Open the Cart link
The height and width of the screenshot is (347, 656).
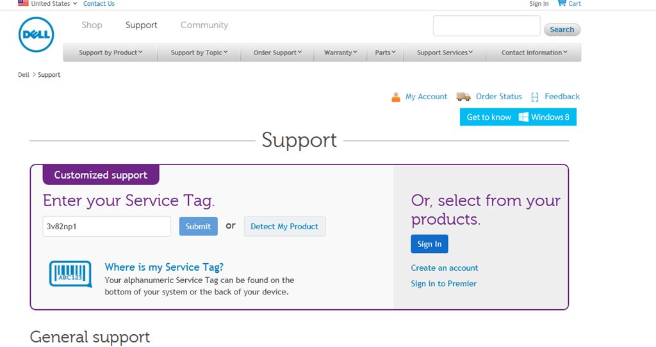pyautogui.click(x=575, y=4)
